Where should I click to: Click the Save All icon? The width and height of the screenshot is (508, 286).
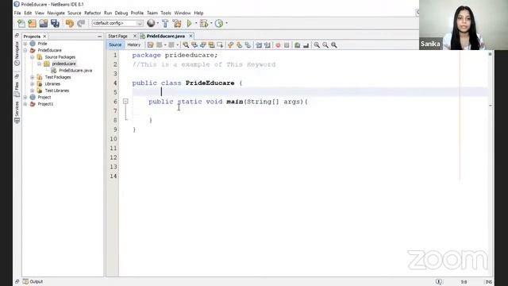pos(55,23)
